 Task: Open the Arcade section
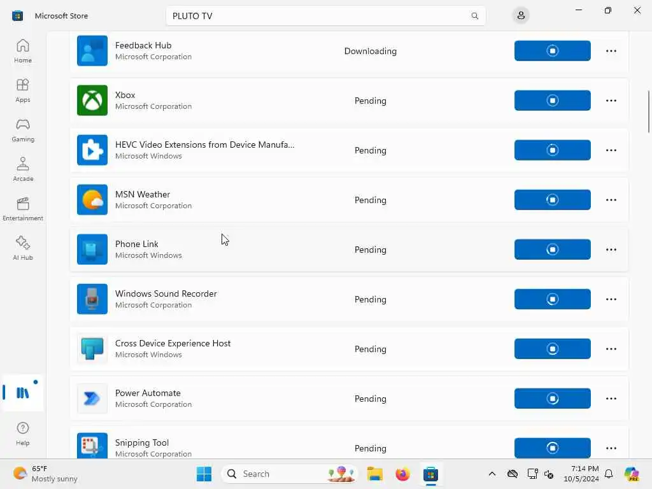pos(23,169)
